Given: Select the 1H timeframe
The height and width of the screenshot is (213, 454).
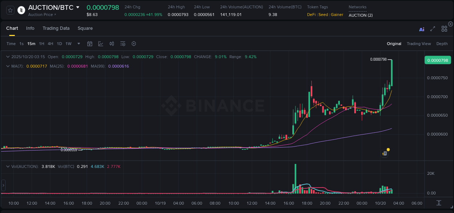Looking at the screenshot, I should [x=41, y=44].
